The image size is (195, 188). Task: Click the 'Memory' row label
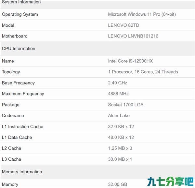pos(10,184)
